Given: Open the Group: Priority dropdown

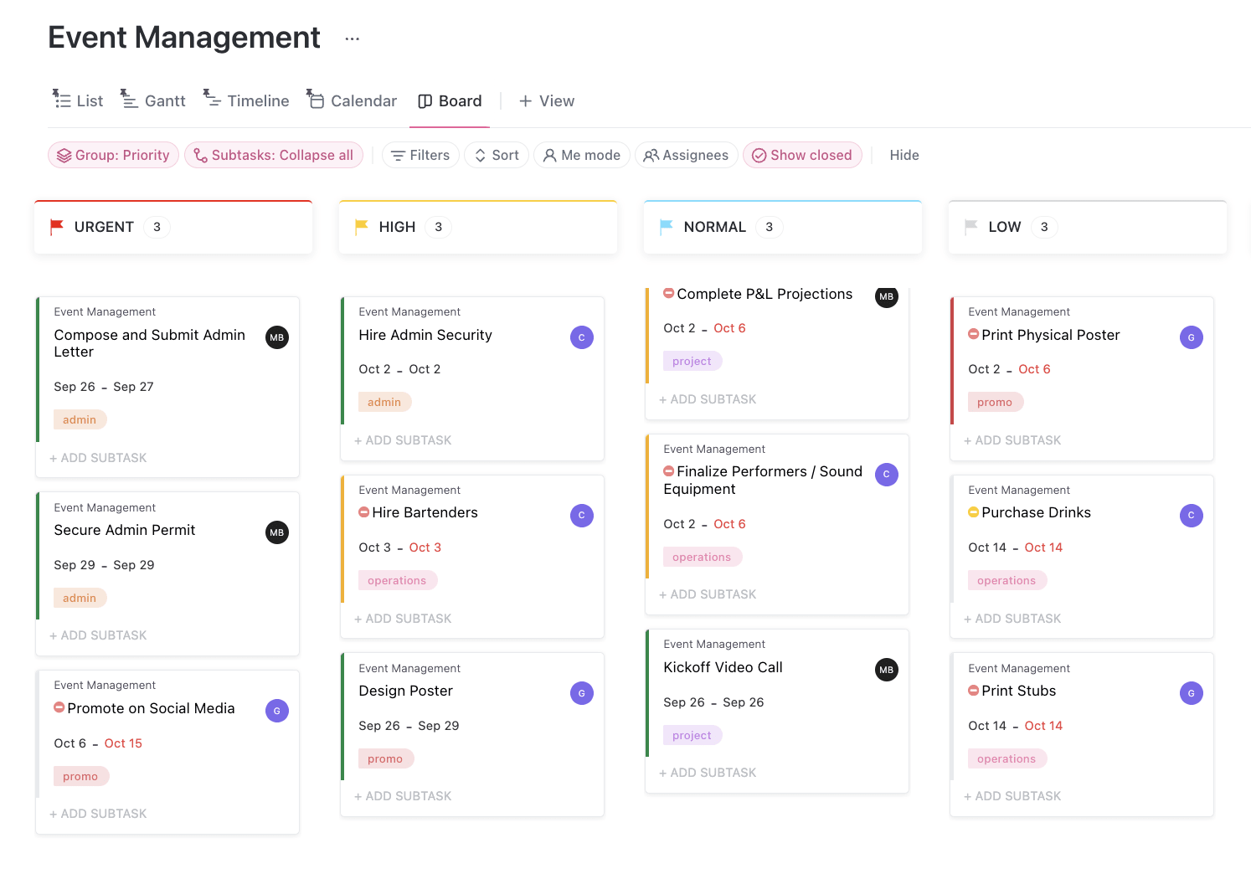Looking at the screenshot, I should coord(113,155).
